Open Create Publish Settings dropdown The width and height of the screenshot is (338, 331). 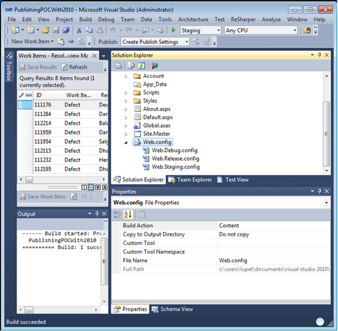187,42
